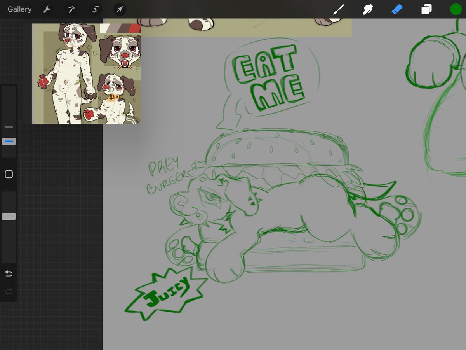
Task: Open the Layers panel
Action: (x=426, y=9)
